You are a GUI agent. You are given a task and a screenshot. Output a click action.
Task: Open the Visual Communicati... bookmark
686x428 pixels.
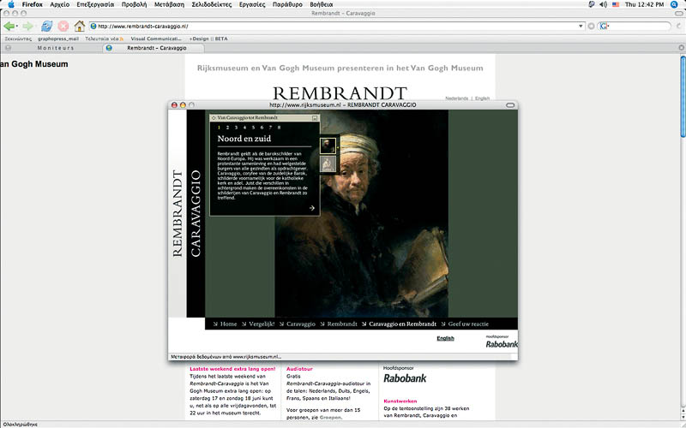click(156, 39)
